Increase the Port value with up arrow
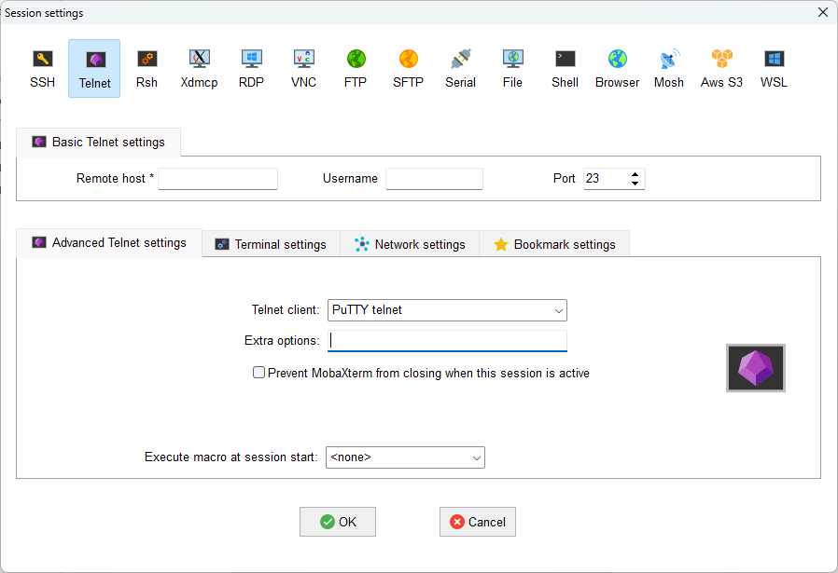This screenshot has width=838, height=573. tap(635, 174)
